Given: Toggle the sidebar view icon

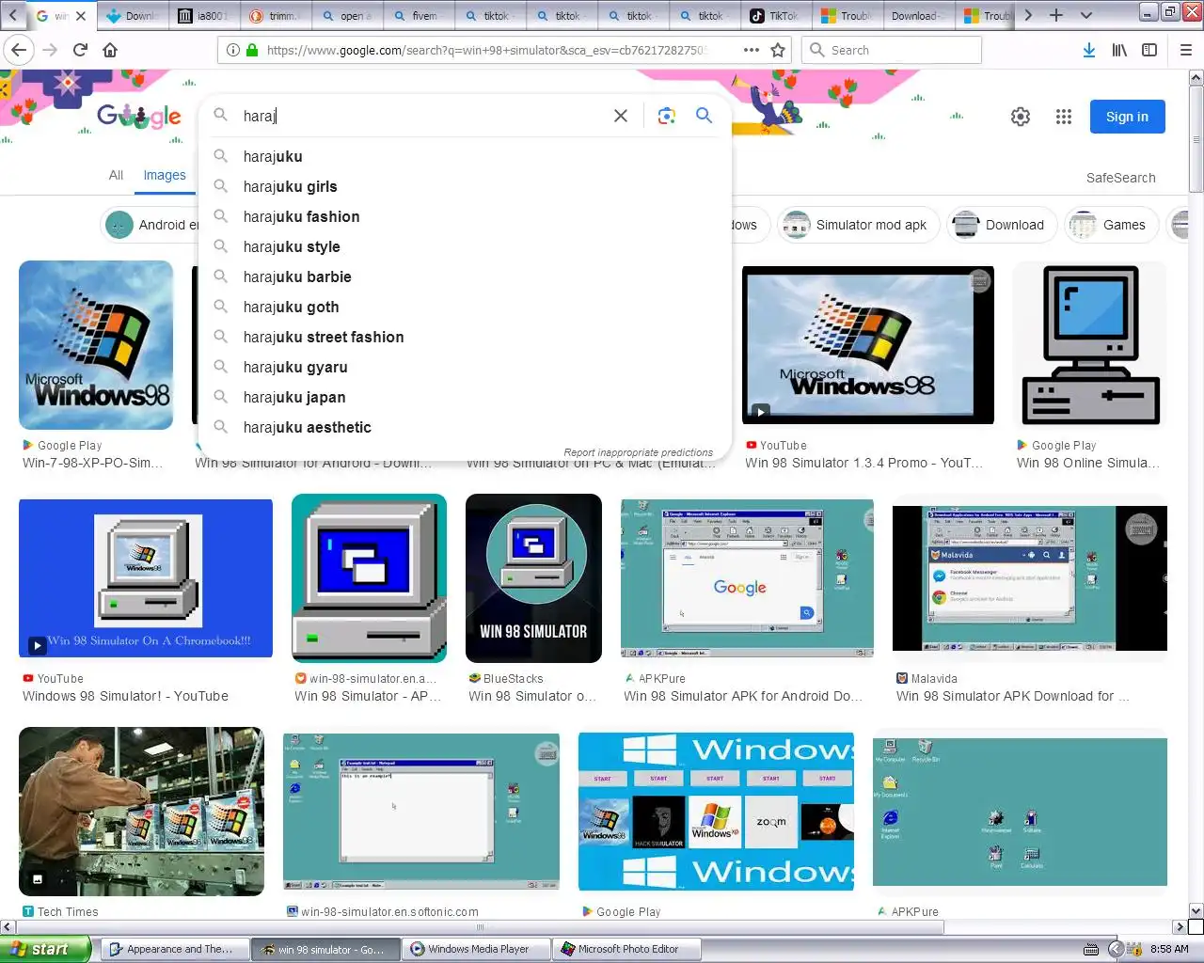Looking at the screenshot, I should pyautogui.click(x=1149, y=50).
